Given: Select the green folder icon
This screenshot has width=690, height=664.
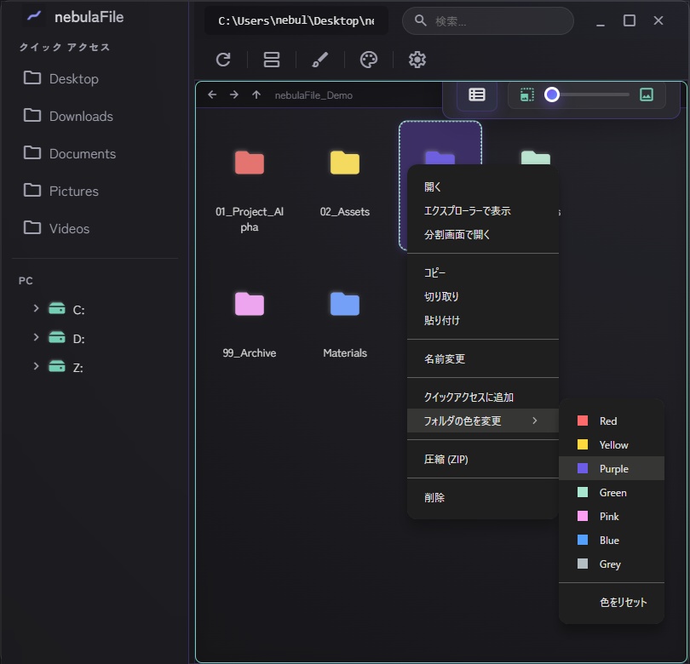Looking at the screenshot, I should (x=536, y=157).
